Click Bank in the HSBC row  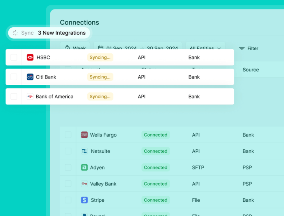point(194,57)
